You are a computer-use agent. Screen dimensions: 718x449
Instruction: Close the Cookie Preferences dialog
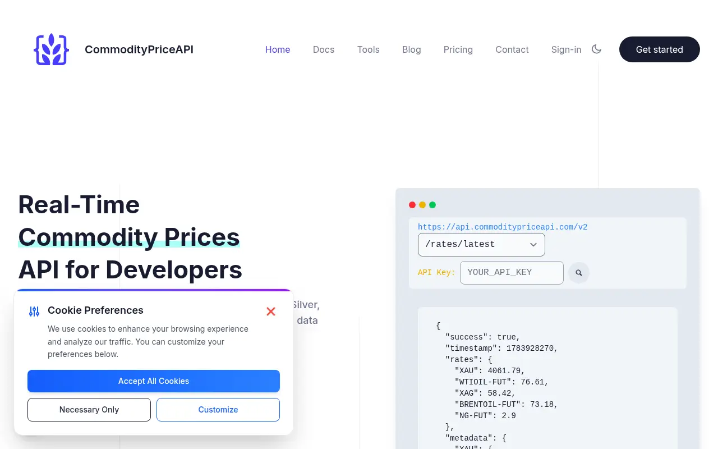pos(271,311)
